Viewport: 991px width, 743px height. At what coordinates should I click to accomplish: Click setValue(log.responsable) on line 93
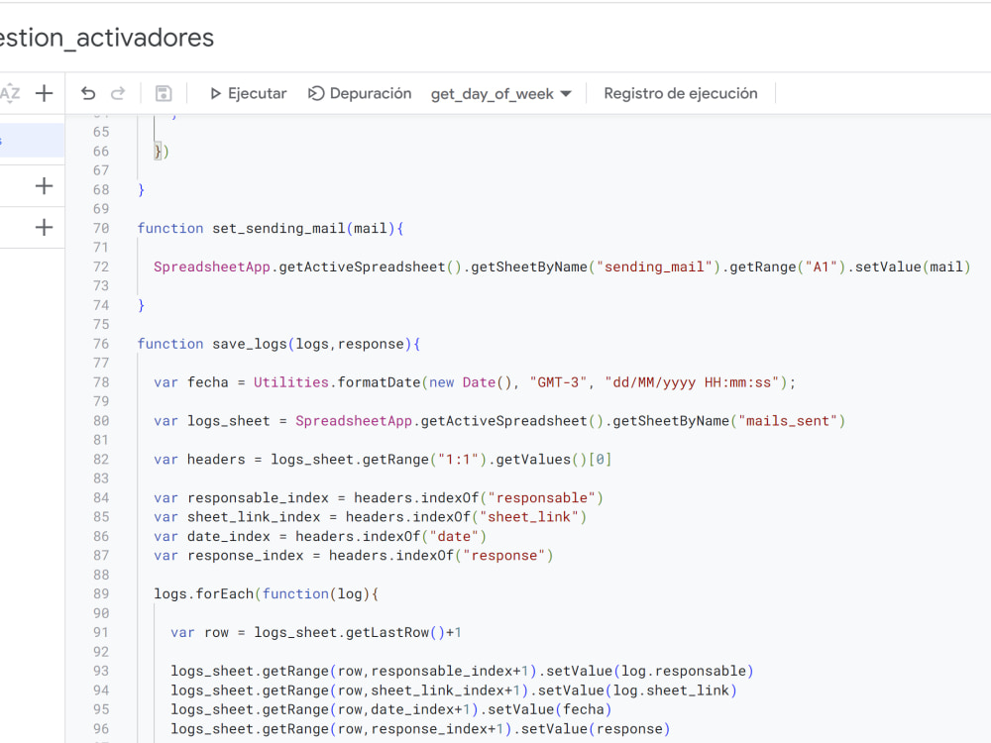[650, 671]
